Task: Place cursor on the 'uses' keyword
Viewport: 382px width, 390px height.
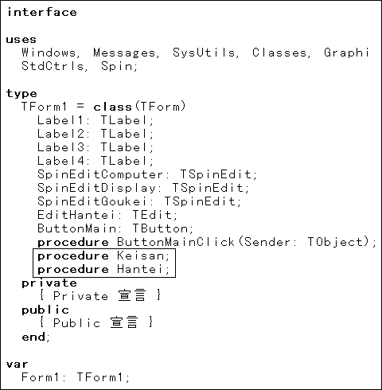Action: tap(21, 40)
